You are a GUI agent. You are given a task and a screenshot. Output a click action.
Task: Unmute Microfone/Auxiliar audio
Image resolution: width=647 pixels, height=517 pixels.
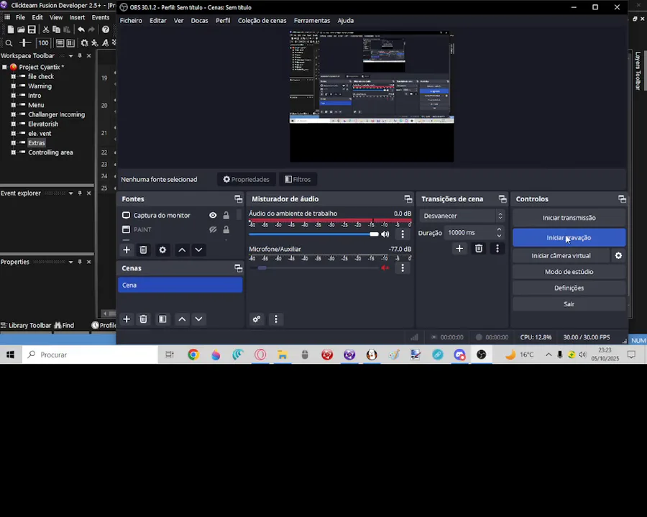pyautogui.click(x=385, y=267)
